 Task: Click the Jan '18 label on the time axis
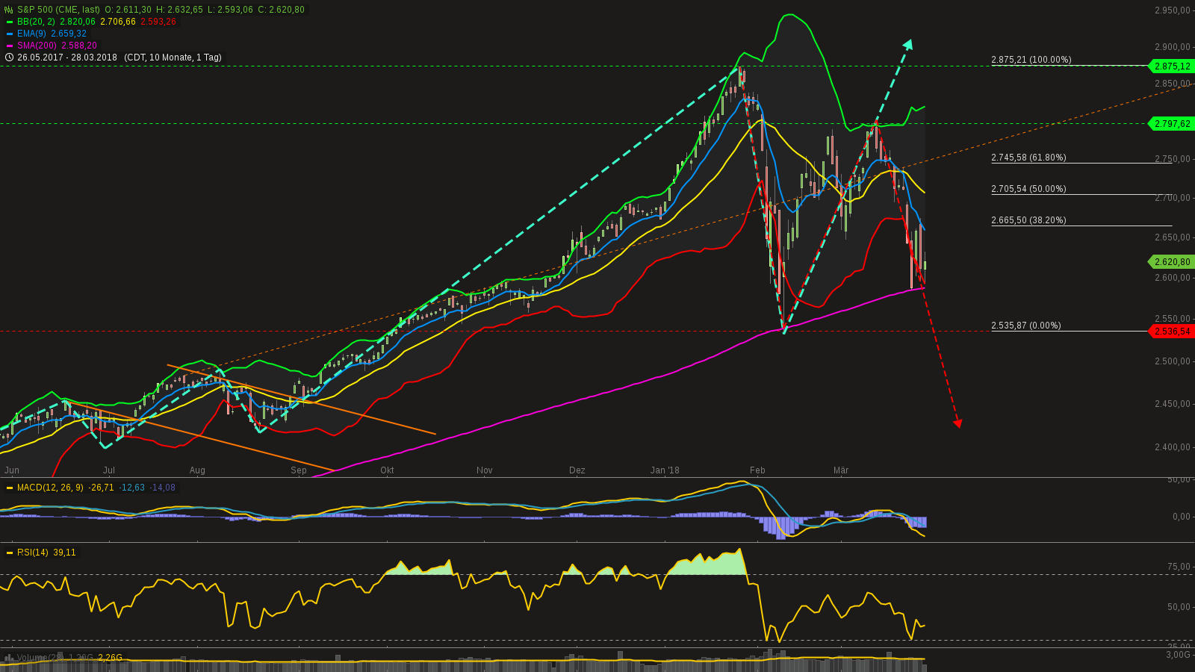coord(665,470)
